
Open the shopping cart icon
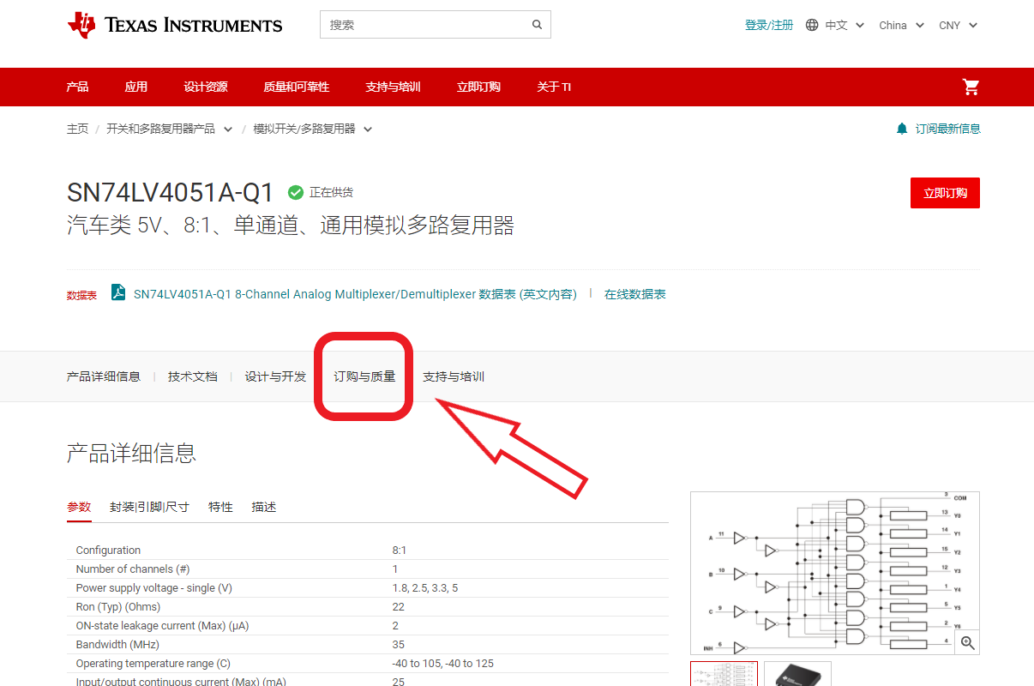click(x=971, y=87)
